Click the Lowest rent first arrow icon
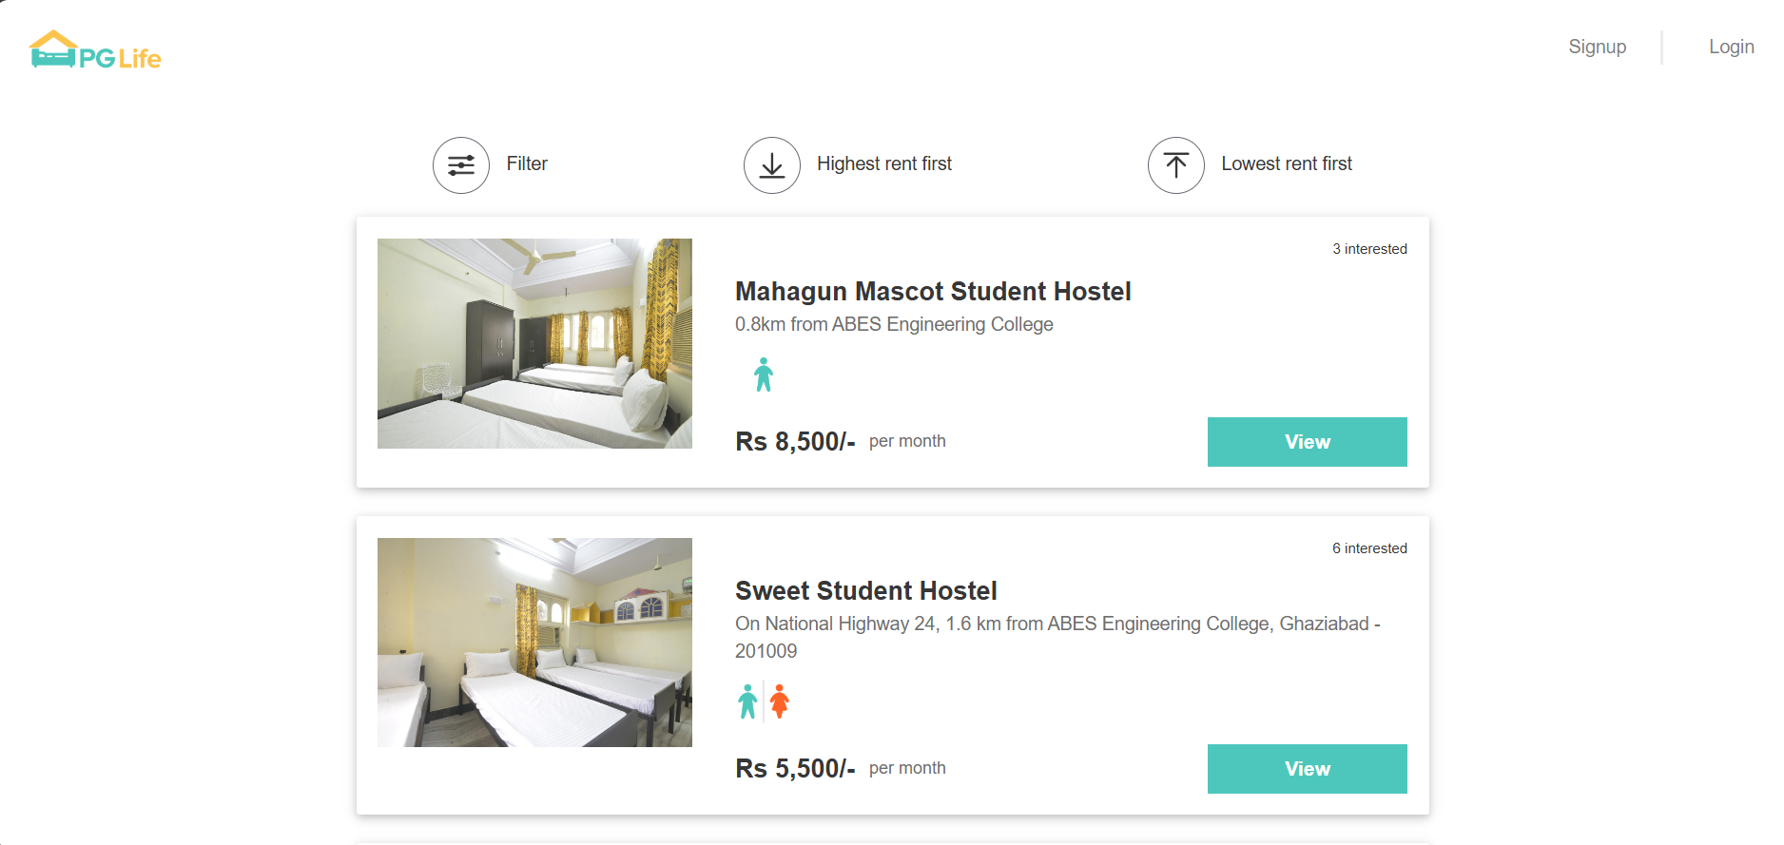1784x845 pixels. 1176,165
